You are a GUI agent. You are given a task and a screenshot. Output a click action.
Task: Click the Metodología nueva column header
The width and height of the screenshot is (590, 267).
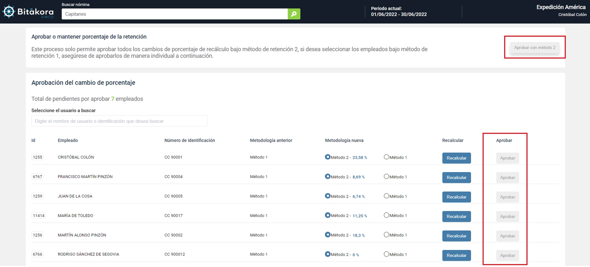point(344,141)
